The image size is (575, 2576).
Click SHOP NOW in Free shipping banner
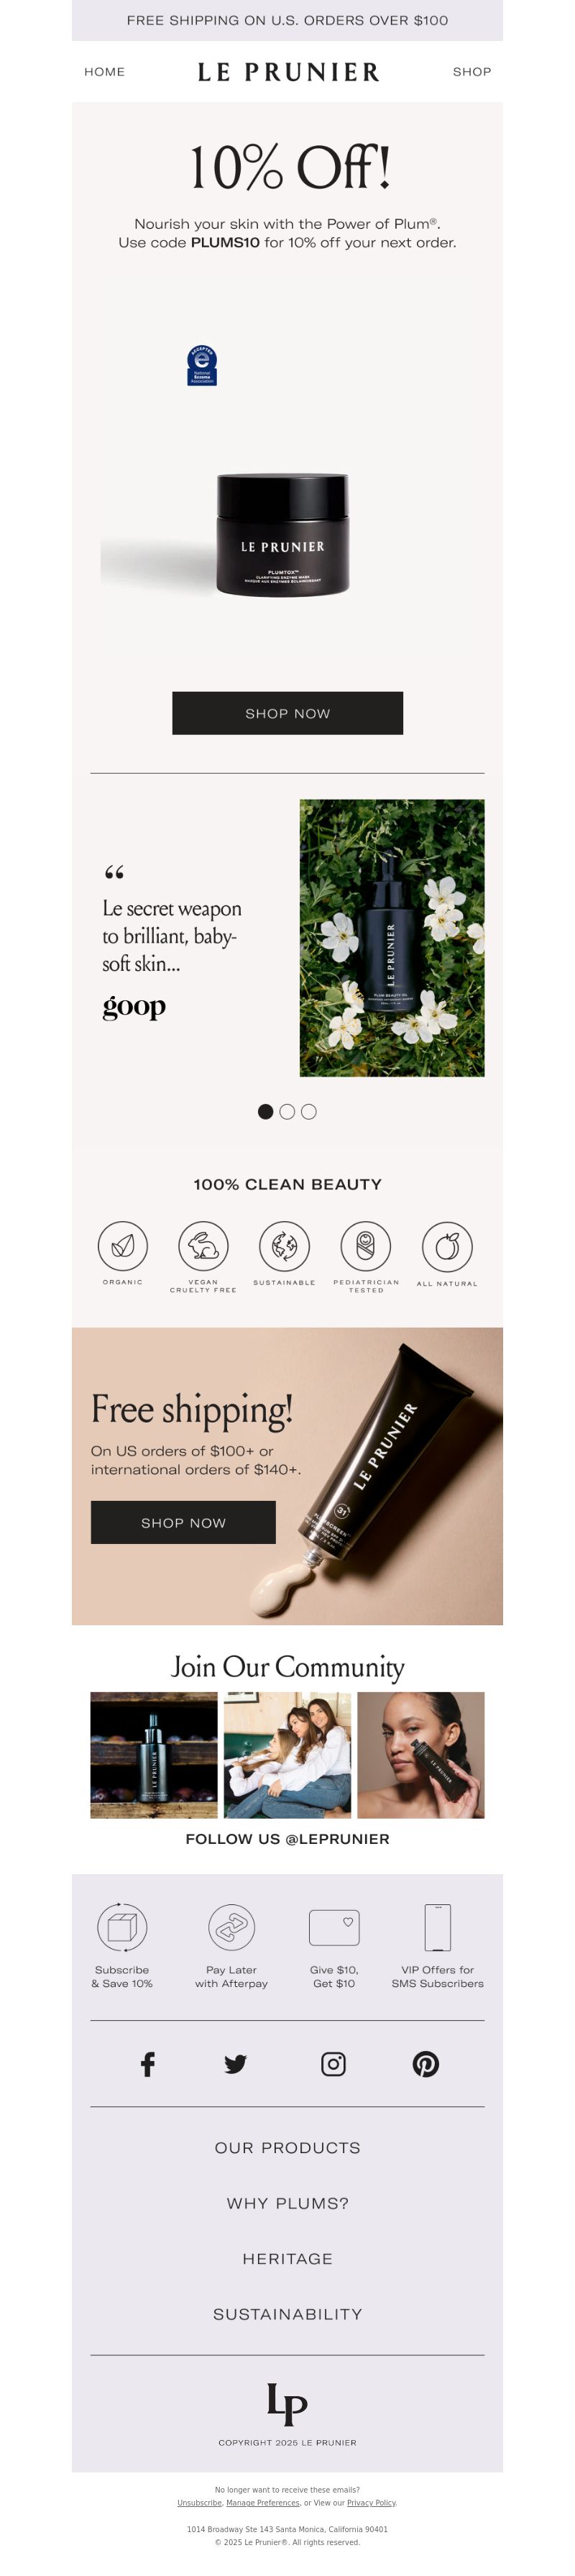(x=183, y=1522)
